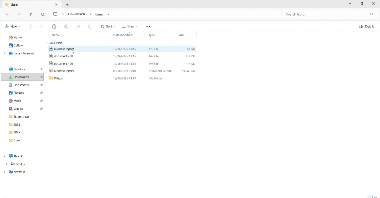Viewport: 380px width, 198px height.
Task: Expand the Network tree node
Action: (x=4, y=172)
